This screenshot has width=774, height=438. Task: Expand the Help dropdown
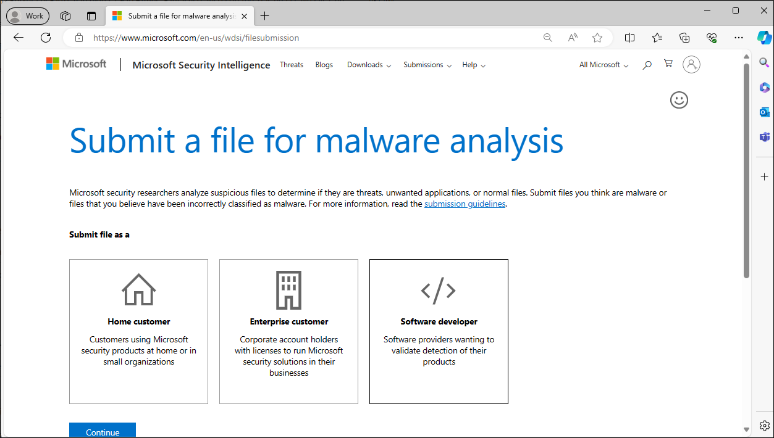(474, 65)
